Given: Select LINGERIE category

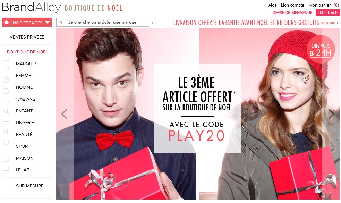Looking at the screenshot, I should pyautogui.click(x=25, y=123).
